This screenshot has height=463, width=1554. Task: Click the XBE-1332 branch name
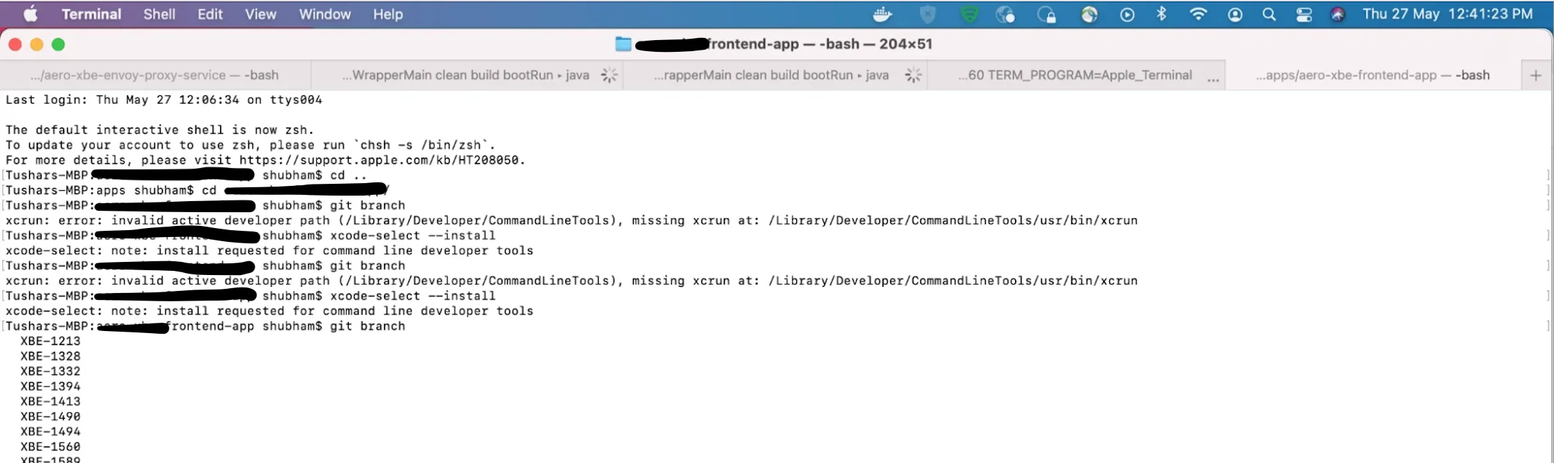click(51, 371)
